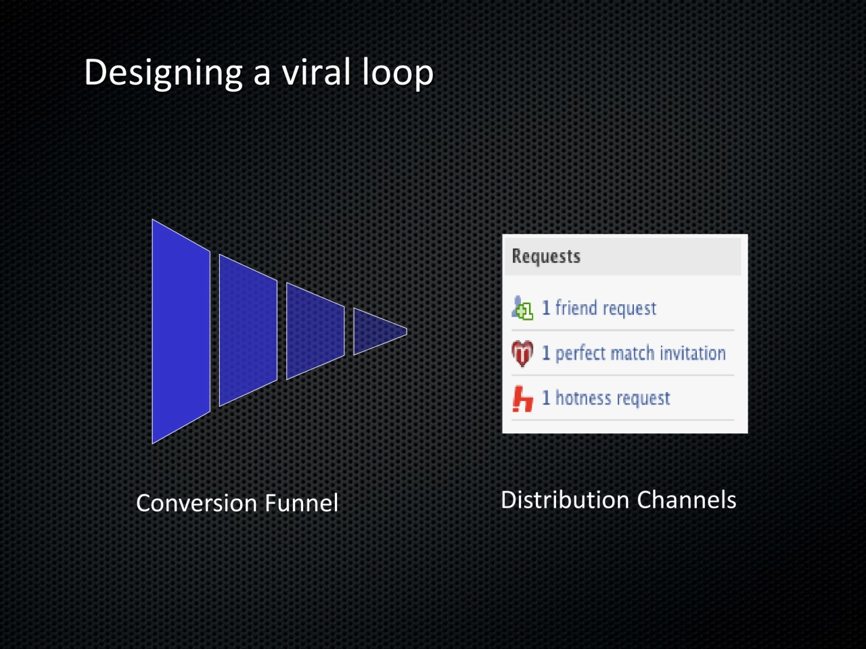Click the perfect match heart icon
This screenshot has width=866, height=649.
[x=522, y=353]
